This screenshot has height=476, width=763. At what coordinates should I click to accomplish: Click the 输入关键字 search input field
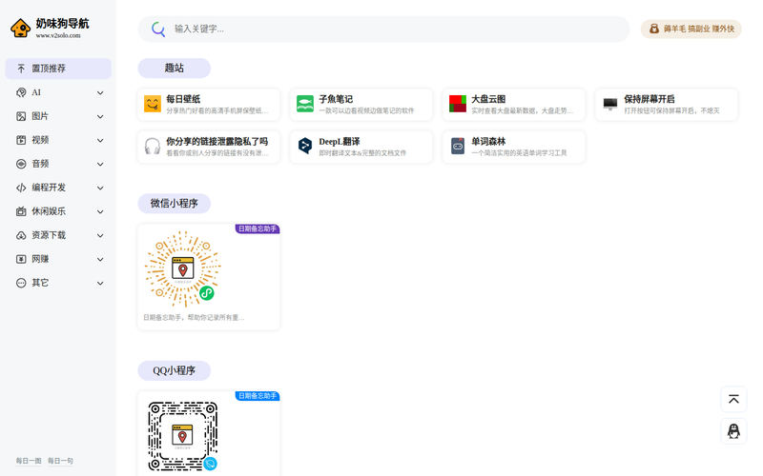(383, 30)
